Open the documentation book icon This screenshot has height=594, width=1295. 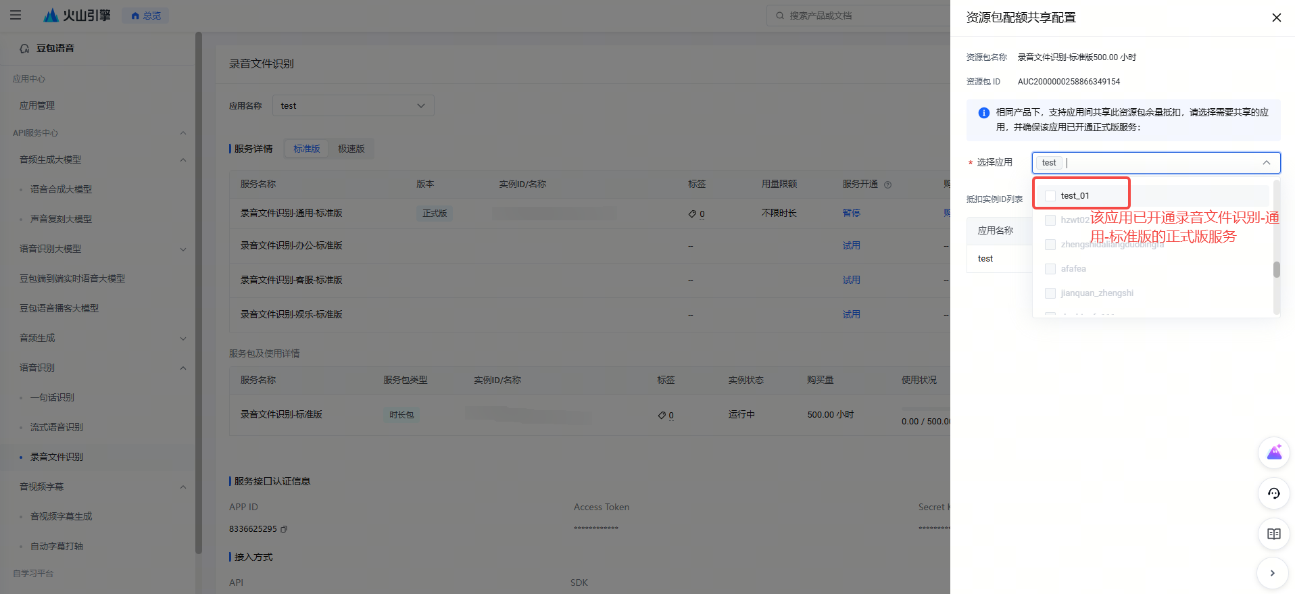1273,534
